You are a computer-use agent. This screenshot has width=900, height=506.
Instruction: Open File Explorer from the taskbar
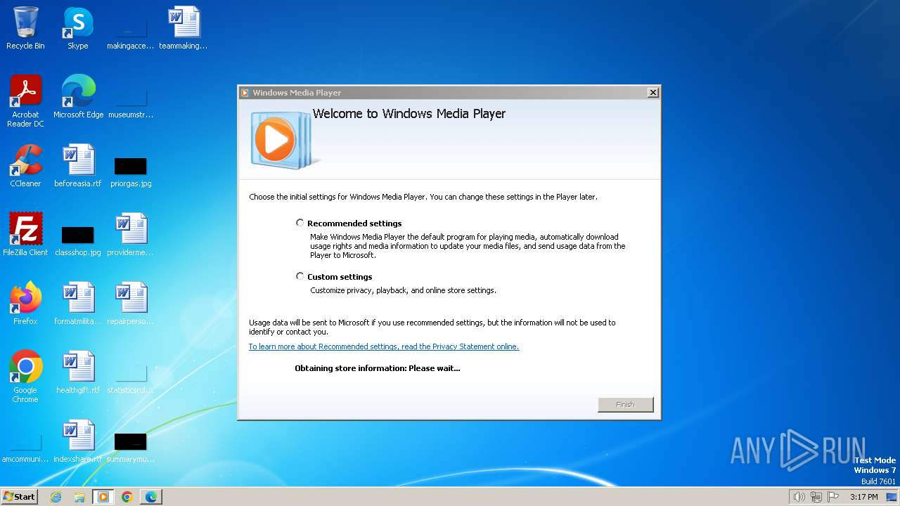[79, 497]
